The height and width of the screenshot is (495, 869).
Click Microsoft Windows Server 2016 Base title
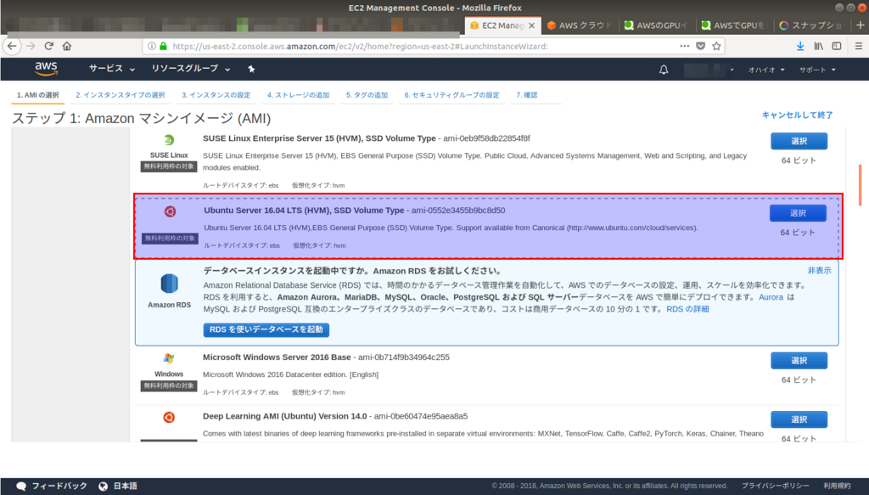(x=277, y=357)
